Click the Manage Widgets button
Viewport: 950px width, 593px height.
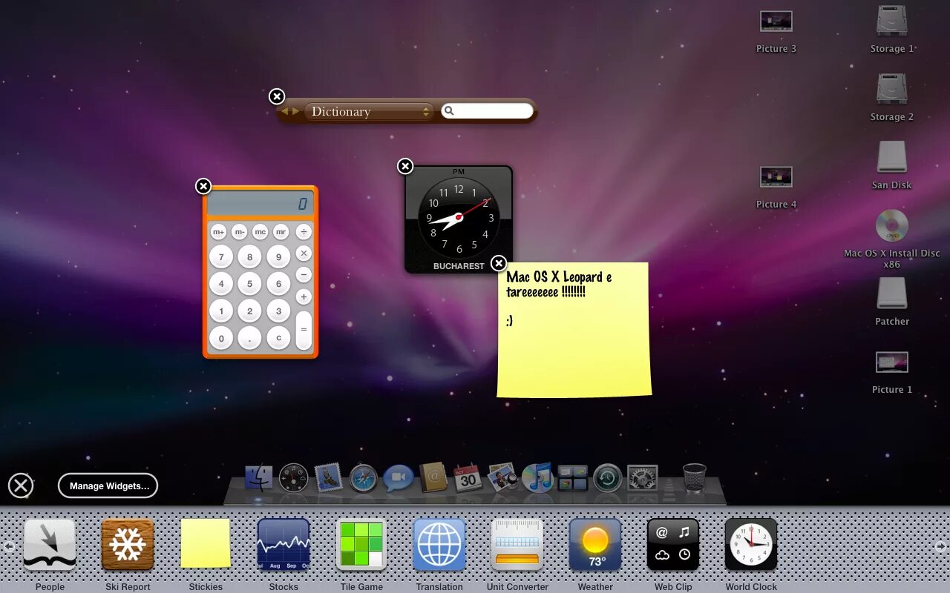pos(108,486)
